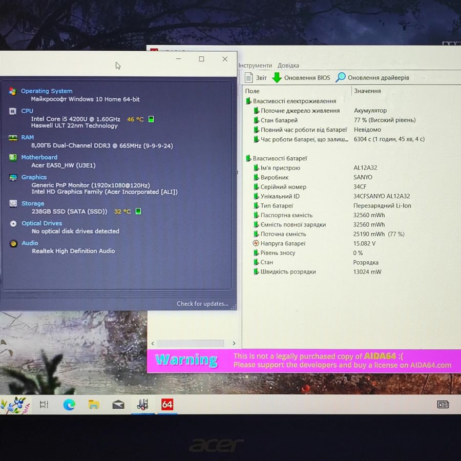
Task: Click the 15.082 V voltage value
Action: pyautogui.click(x=364, y=243)
